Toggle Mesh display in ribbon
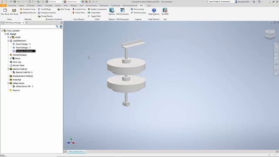Screen dimensions: 279x157 pos(94,16)
